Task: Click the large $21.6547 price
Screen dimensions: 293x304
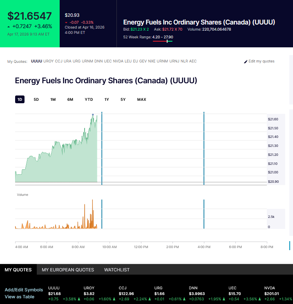Action: (x=29, y=16)
